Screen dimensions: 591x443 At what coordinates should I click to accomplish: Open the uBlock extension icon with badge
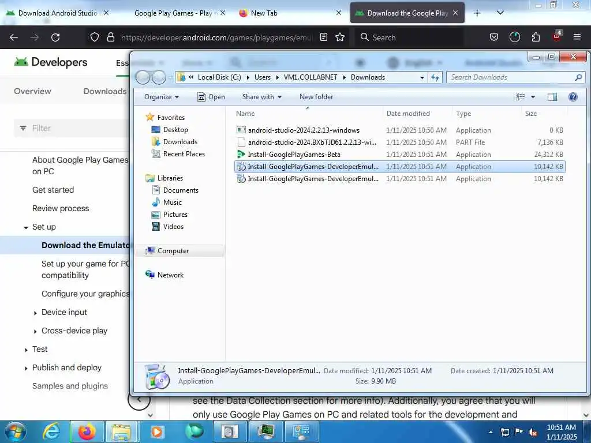tap(557, 36)
